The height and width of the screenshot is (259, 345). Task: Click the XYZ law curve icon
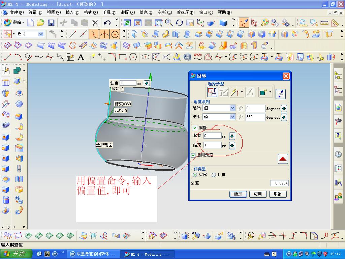(x=197, y=57)
